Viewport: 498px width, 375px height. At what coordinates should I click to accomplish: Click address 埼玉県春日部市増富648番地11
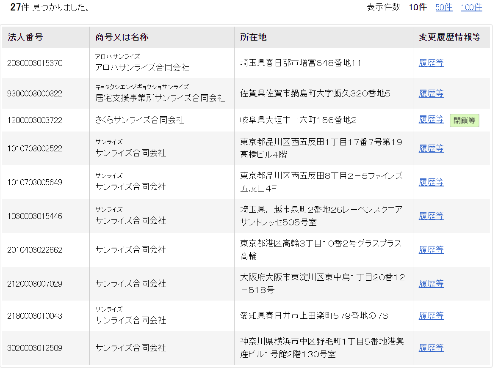point(301,63)
